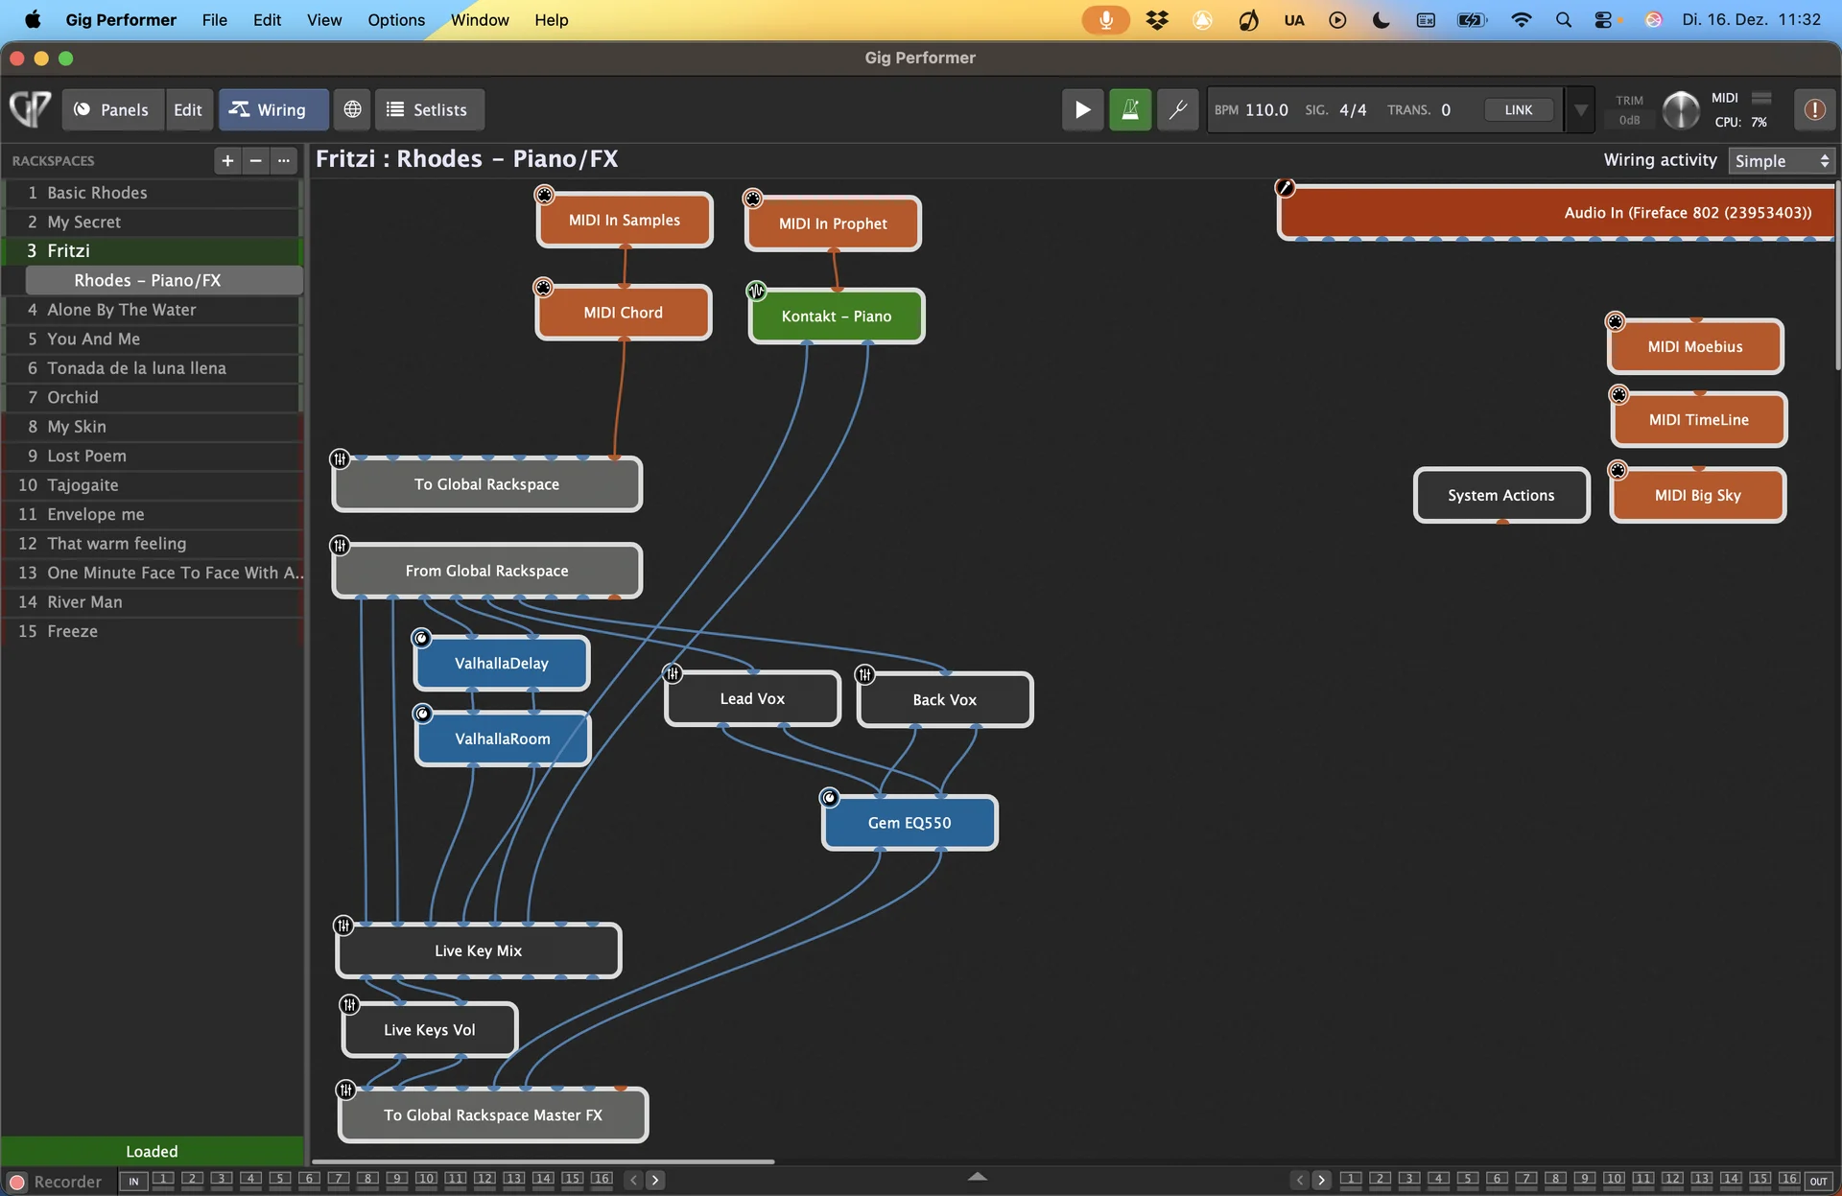Switch to Wiring view
This screenshot has width=1842, height=1196.
pos(273,109)
